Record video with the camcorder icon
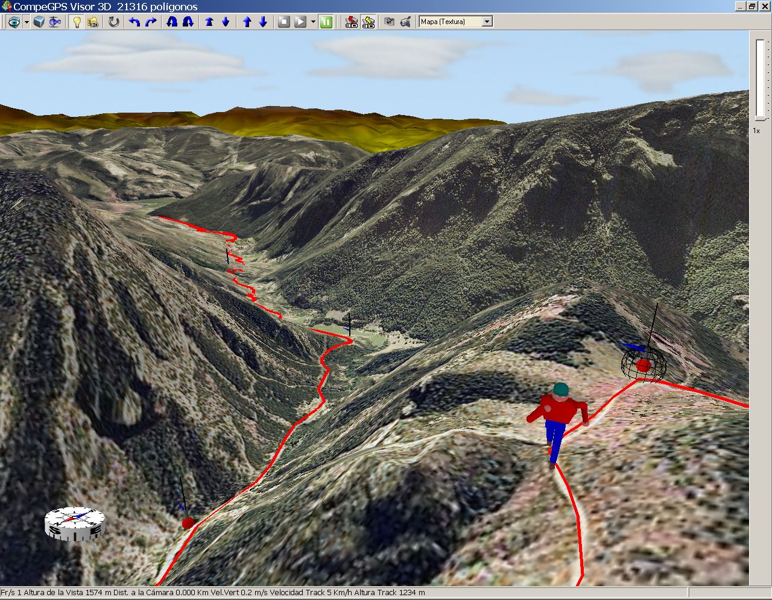 coord(406,22)
